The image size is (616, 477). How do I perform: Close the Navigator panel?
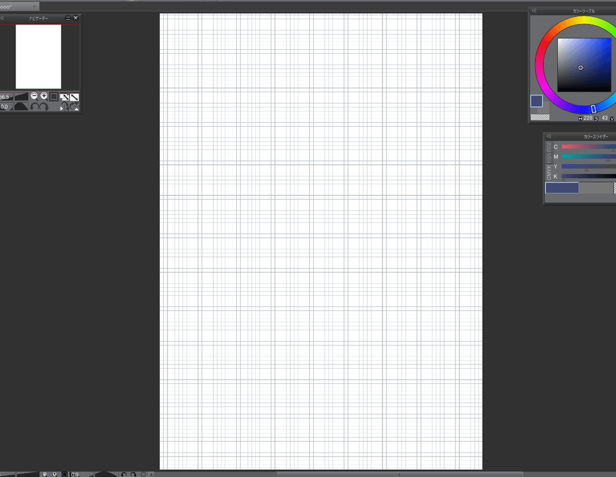[x=75, y=18]
